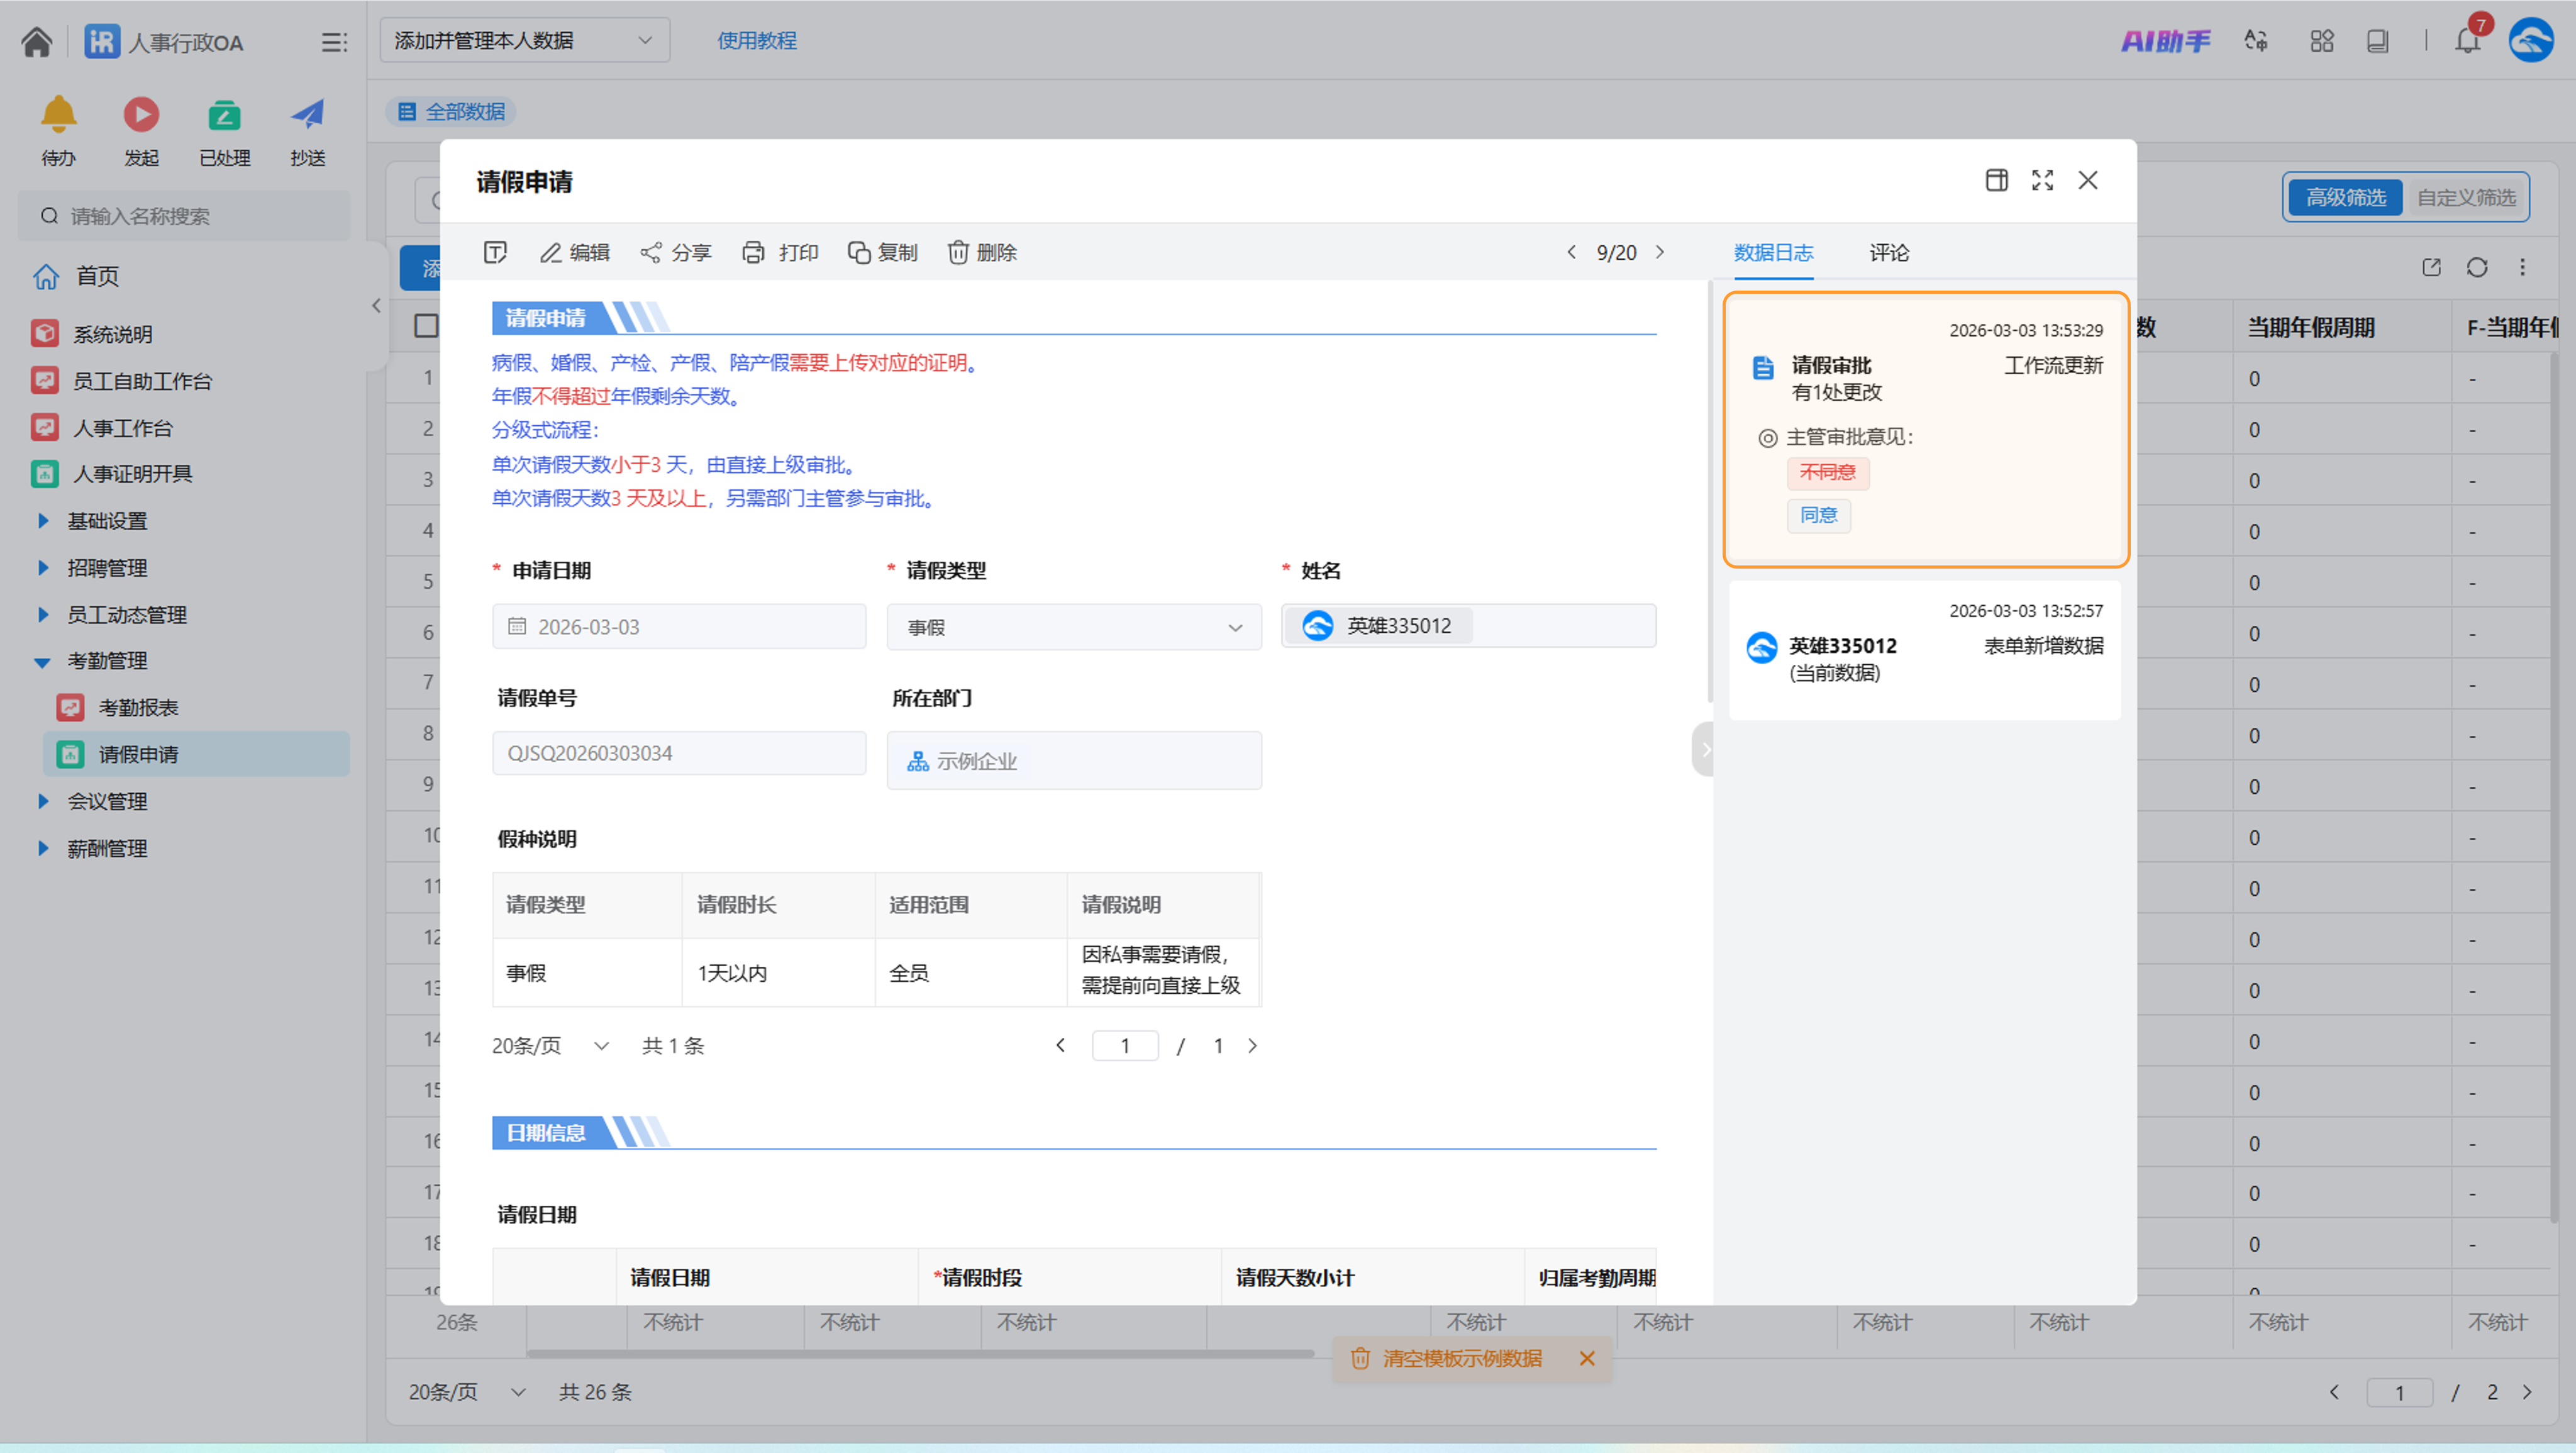Click the print icon in record toolbar

[x=753, y=252]
